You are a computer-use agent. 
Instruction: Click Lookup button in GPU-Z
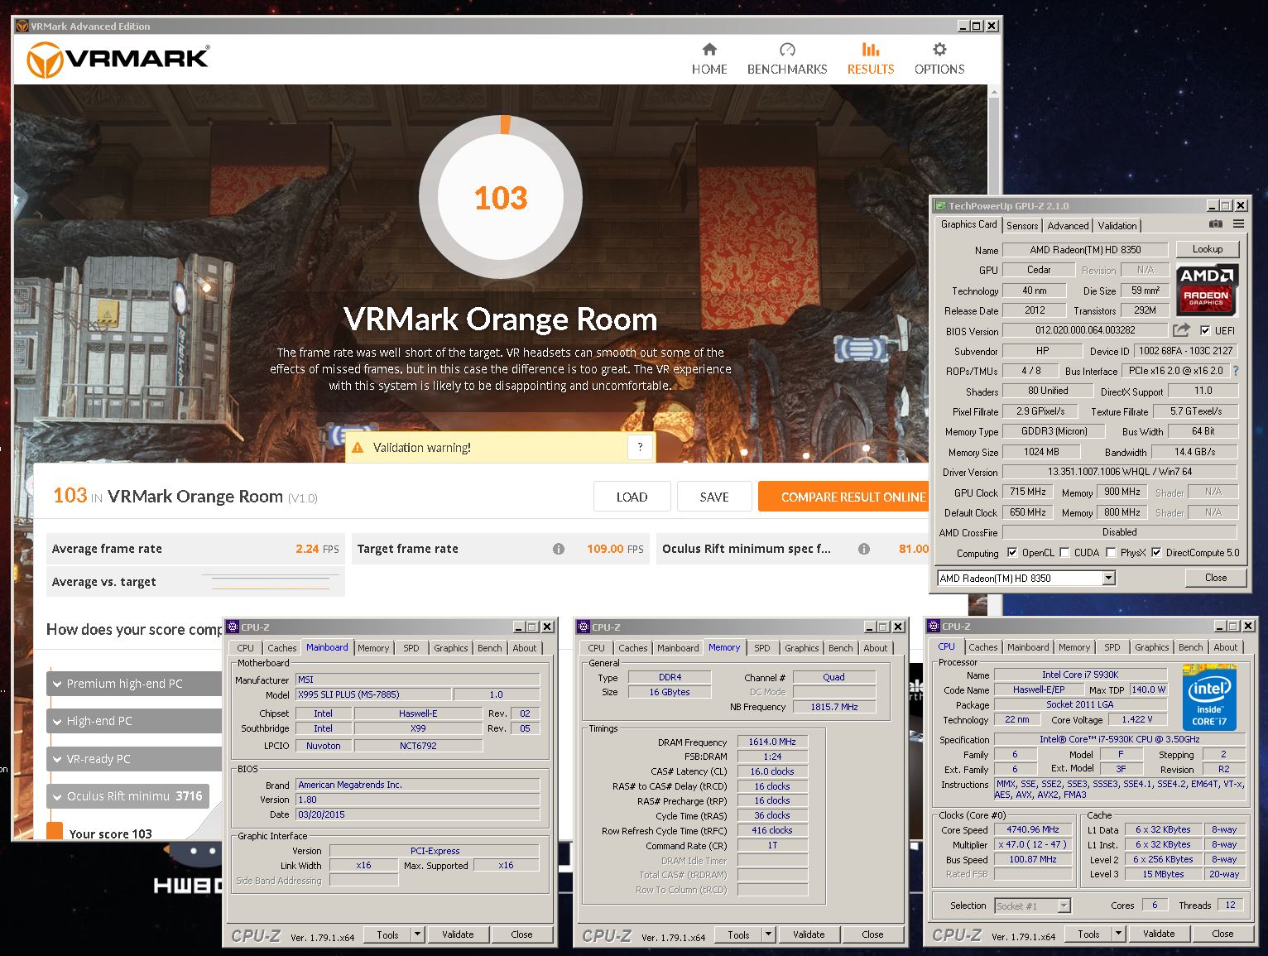pos(1208,249)
